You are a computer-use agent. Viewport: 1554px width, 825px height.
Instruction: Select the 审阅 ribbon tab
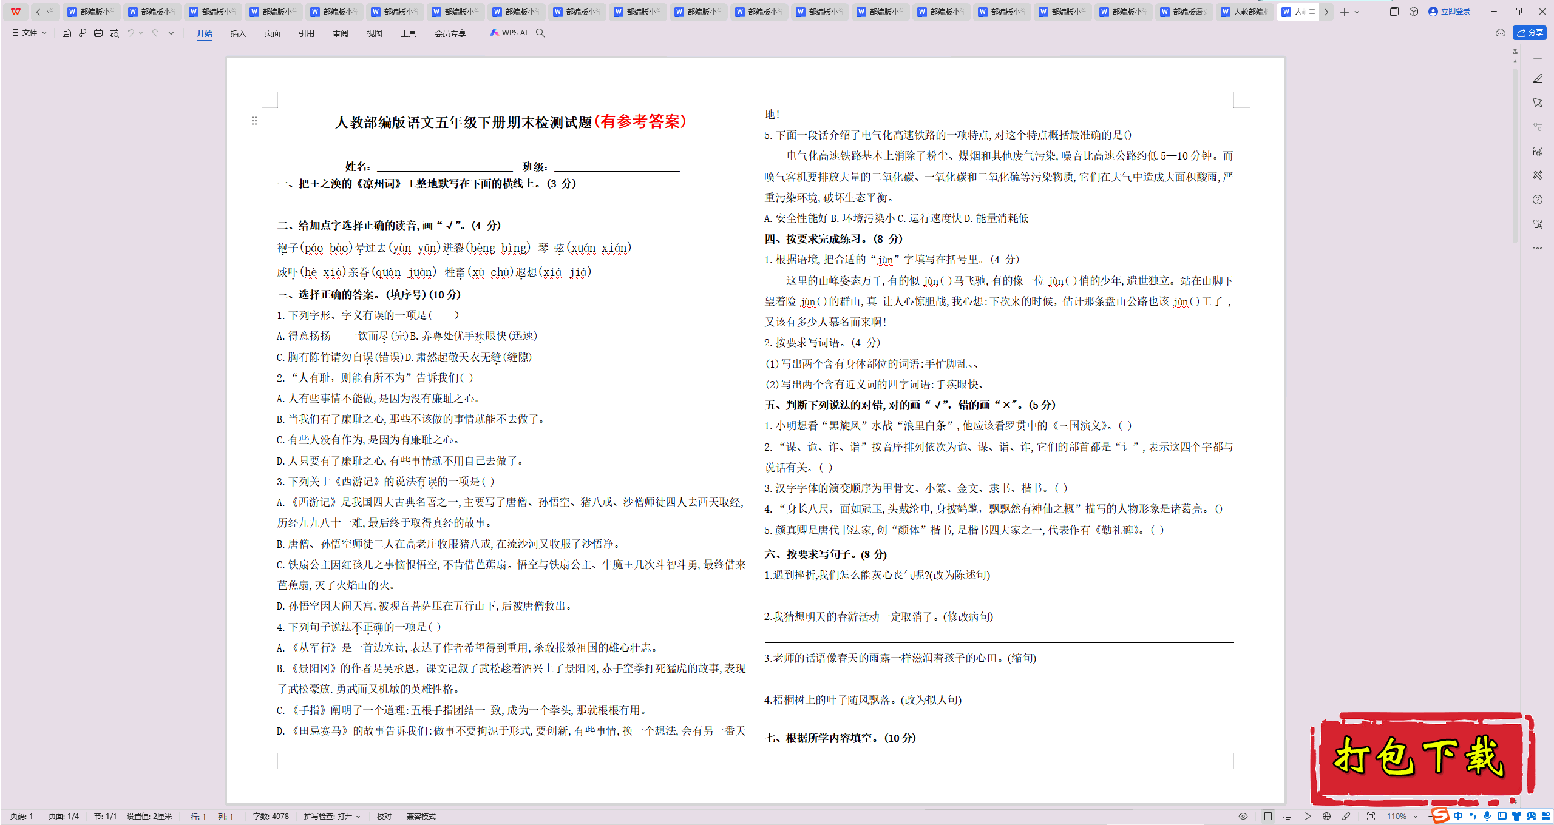point(341,33)
